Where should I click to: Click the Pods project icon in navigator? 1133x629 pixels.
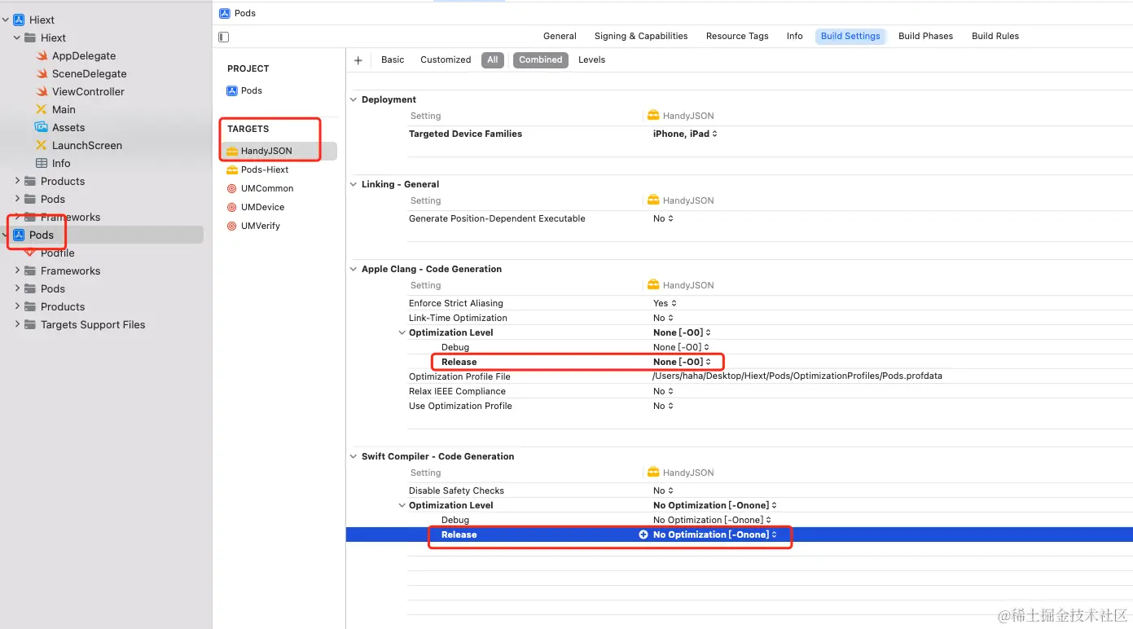(x=19, y=235)
